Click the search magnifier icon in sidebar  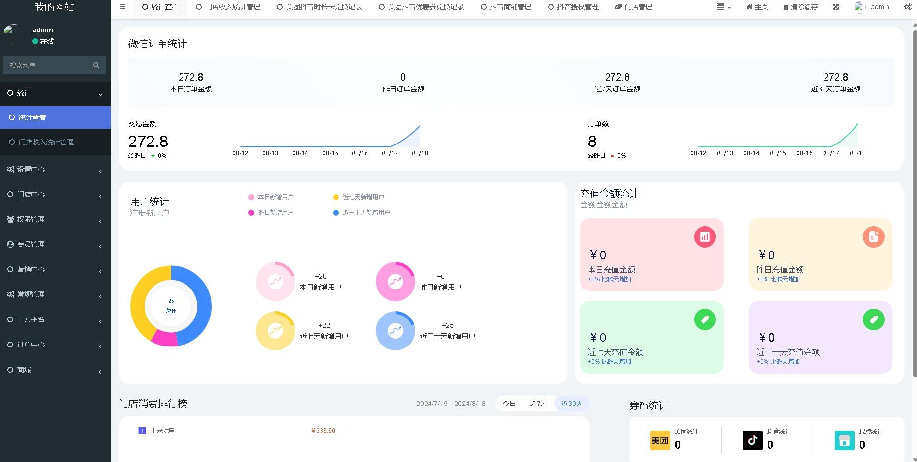click(x=96, y=65)
